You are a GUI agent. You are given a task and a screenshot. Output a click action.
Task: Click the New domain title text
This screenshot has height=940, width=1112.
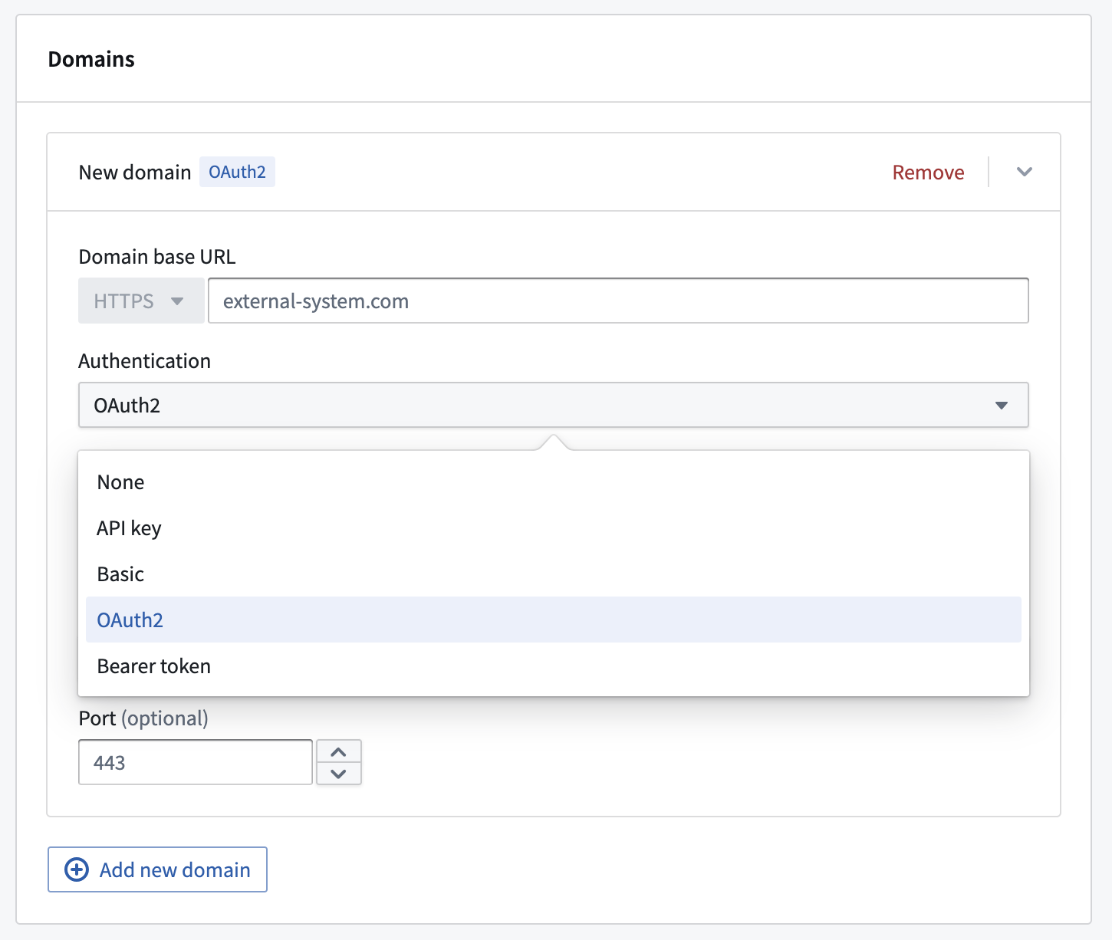(x=135, y=173)
